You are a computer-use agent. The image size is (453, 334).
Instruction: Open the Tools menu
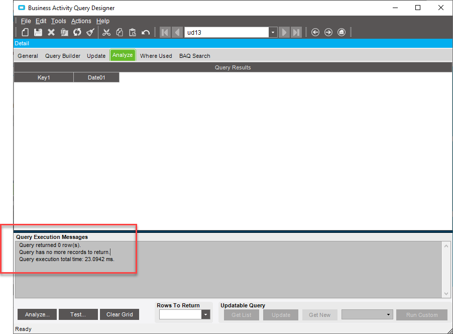(x=58, y=21)
